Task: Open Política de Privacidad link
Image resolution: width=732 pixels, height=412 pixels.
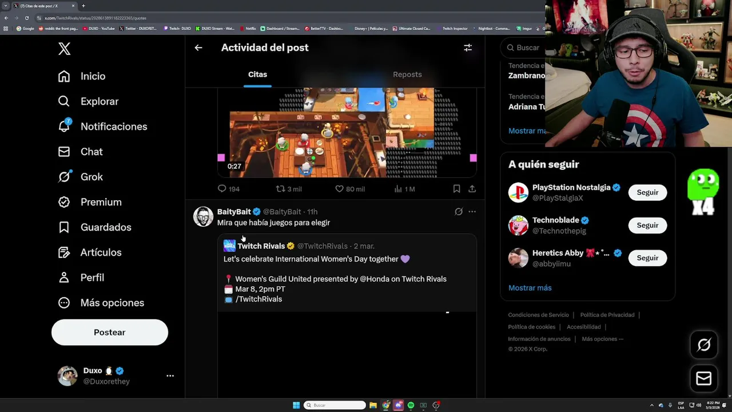Action: pos(607,315)
